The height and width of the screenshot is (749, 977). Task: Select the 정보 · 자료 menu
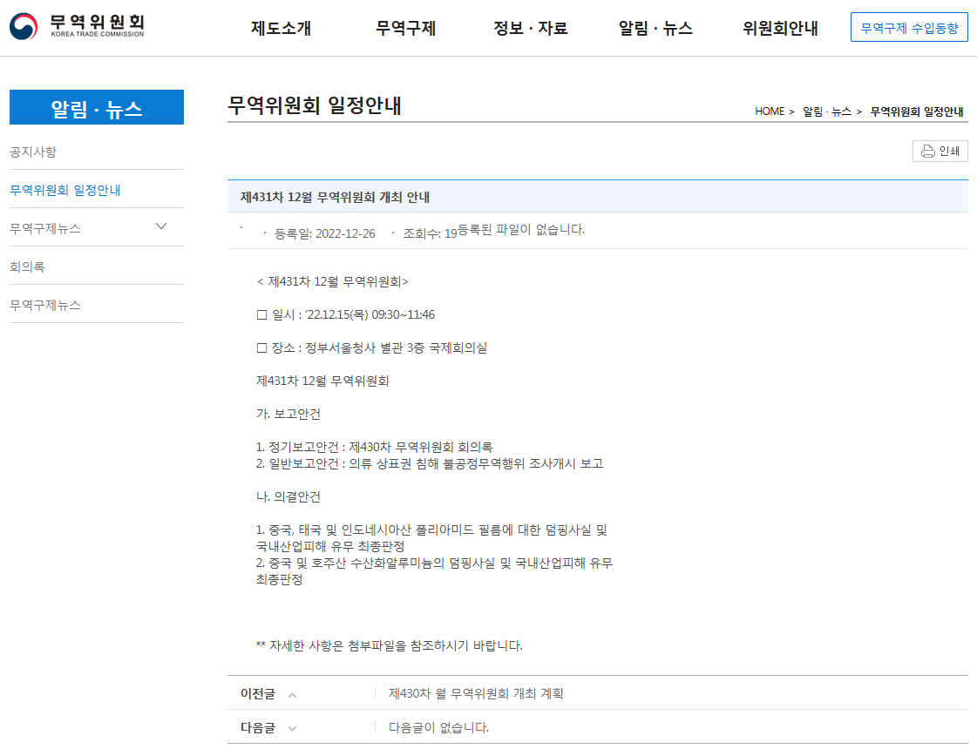530,28
